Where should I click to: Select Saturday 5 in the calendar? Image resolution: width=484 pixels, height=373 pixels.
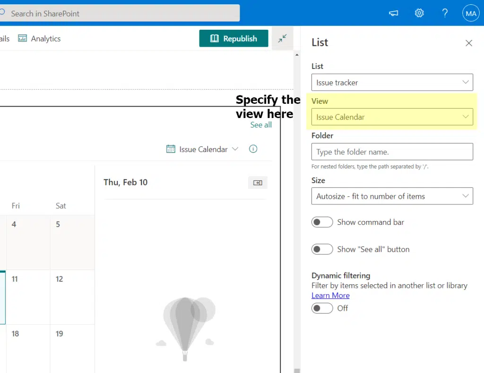coord(72,242)
